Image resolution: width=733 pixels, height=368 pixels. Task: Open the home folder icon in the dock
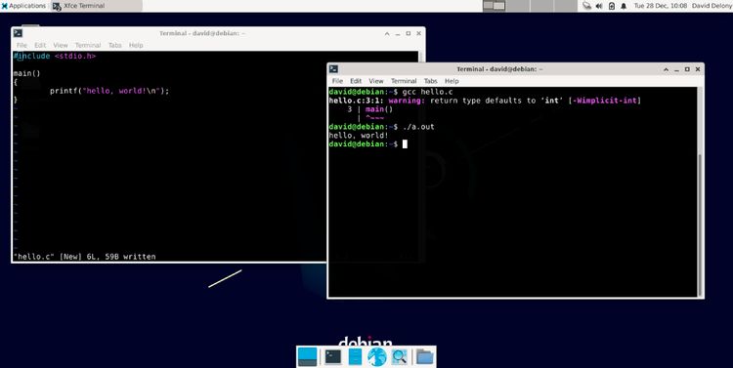pyautogui.click(x=425, y=357)
